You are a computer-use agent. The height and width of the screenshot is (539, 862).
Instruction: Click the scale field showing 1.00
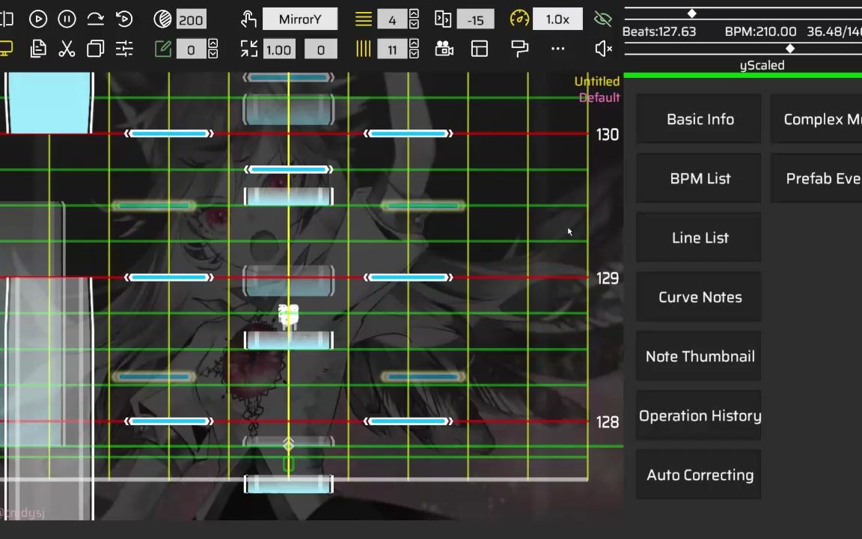(278, 49)
